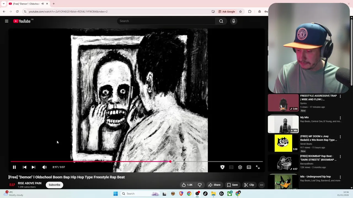Save the video to a playlist
The width and height of the screenshot is (353, 198).
click(x=232, y=185)
